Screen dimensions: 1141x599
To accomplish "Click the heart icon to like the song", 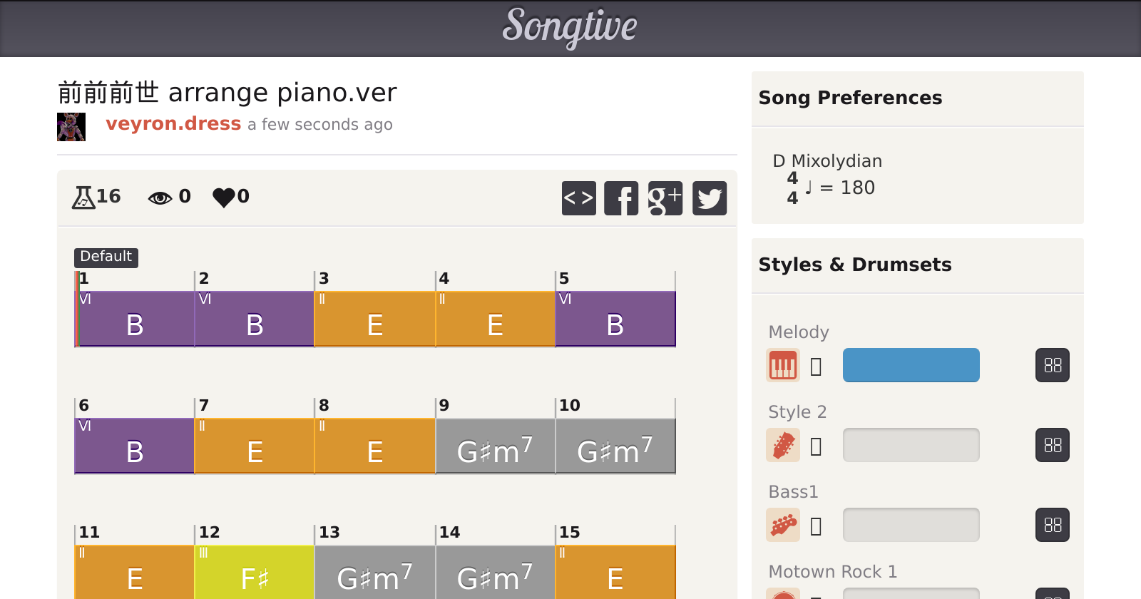I will click(x=223, y=197).
